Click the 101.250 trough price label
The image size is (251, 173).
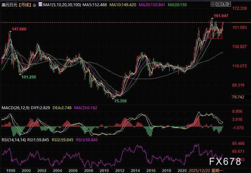click(x=29, y=77)
